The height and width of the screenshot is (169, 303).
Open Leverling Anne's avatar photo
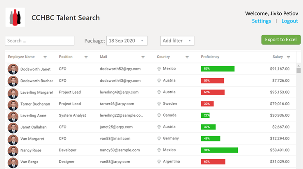click(13, 117)
